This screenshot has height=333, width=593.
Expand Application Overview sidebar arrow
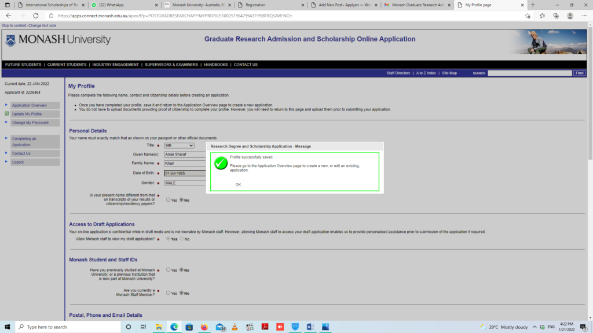(x=6, y=105)
